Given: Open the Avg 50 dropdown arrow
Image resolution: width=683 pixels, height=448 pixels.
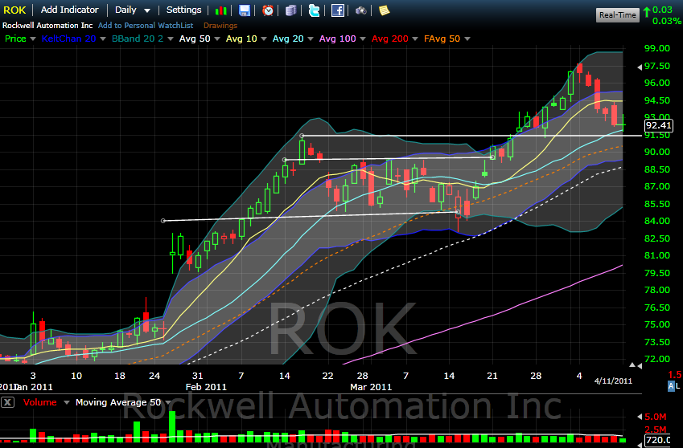Looking at the screenshot, I should tap(217, 39).
